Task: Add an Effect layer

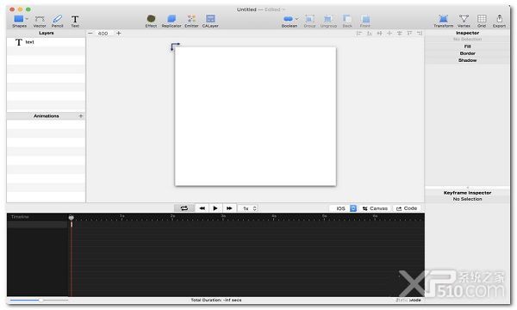Action: point(151,21)
